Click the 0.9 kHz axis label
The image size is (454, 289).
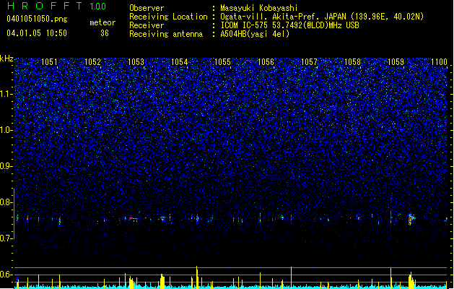point(6,166)
